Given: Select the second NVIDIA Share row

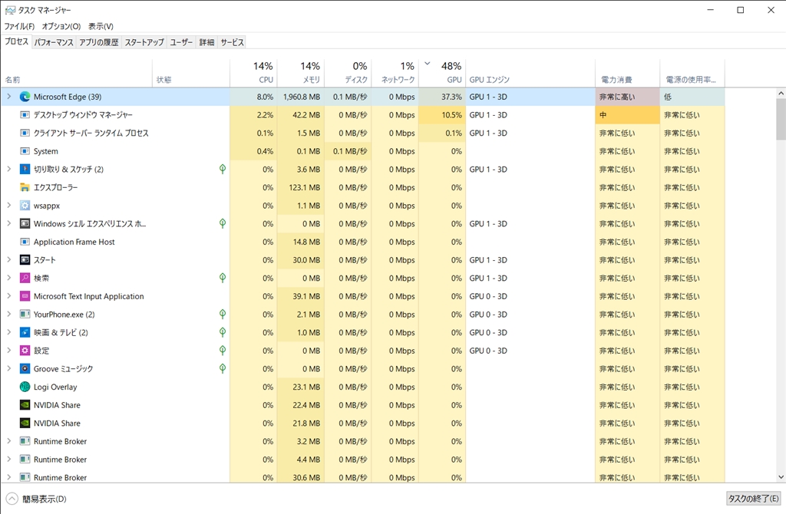Looking at the screenshot, I should tap(362, 423).
